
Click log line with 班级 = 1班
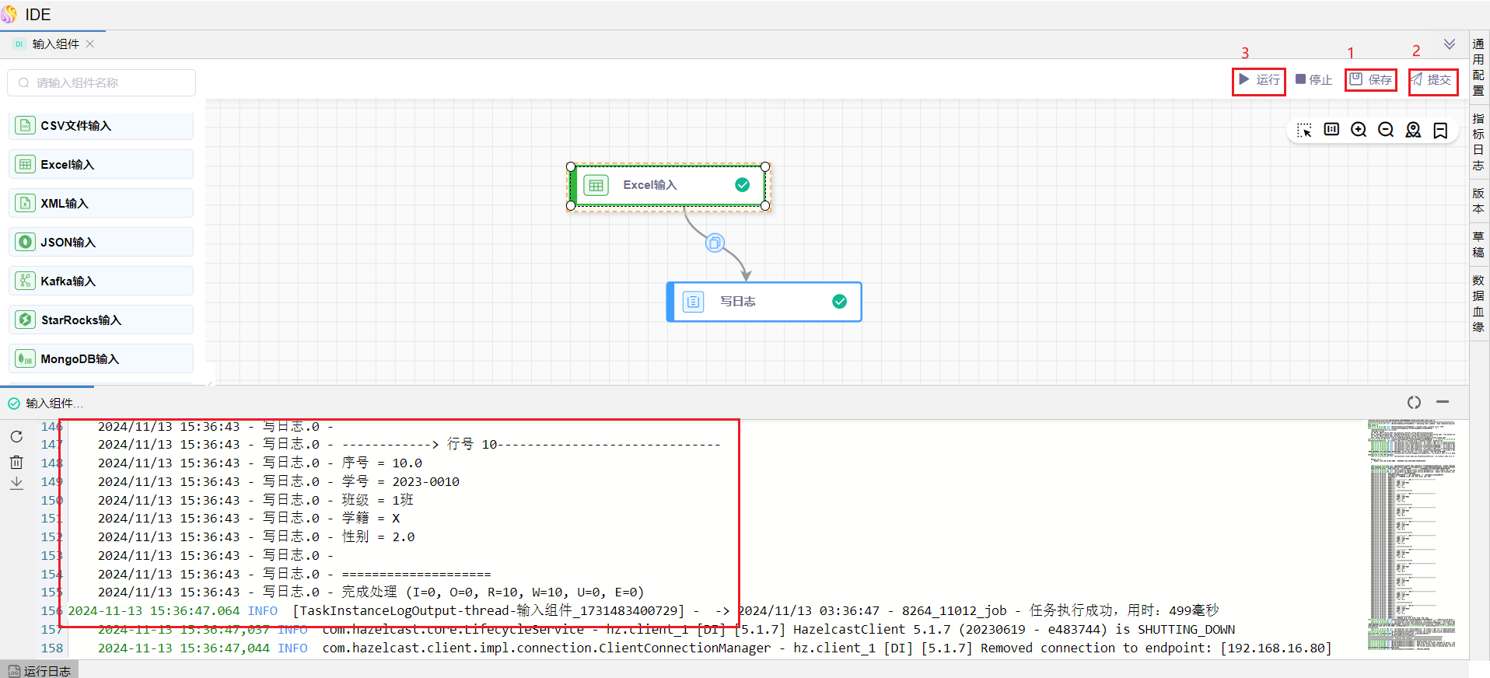(256, 500)
